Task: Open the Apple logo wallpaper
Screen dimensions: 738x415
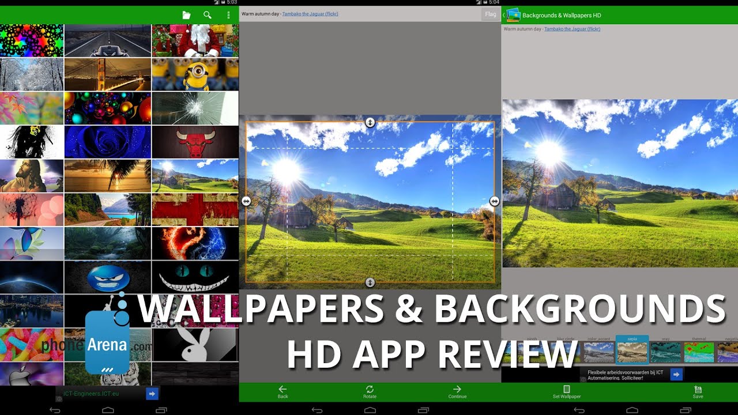Action: click(32, 374)
